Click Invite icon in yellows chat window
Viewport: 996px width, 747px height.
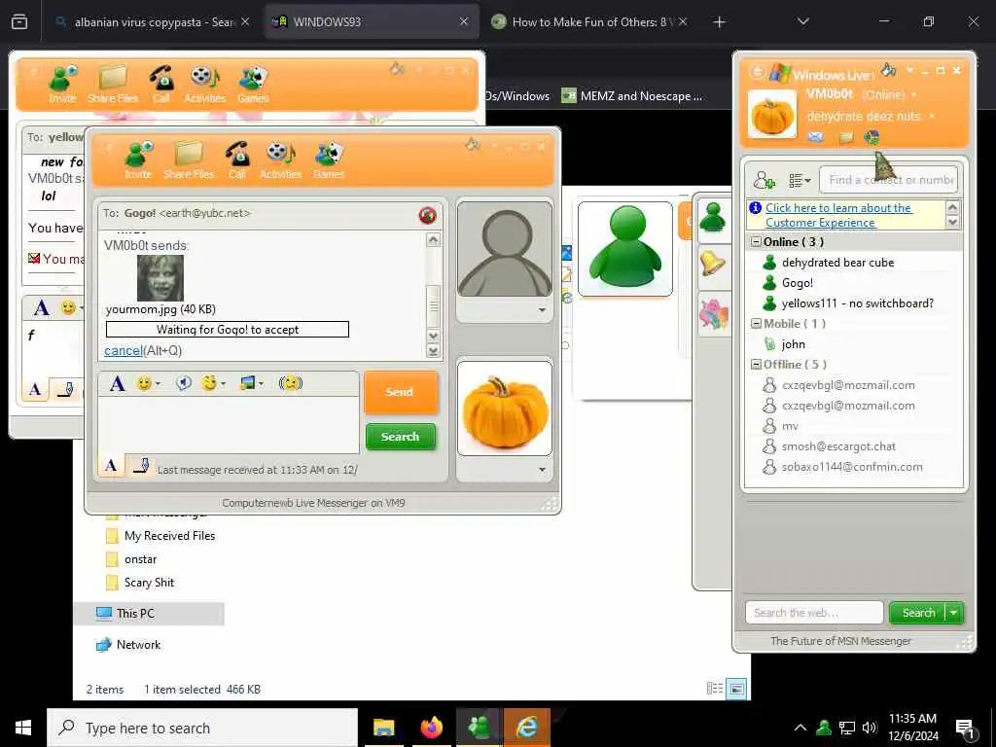pos(62,84)
